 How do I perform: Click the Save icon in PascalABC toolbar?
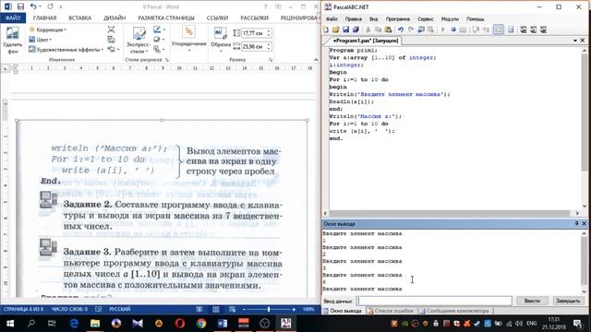click(x=345, y=30)
